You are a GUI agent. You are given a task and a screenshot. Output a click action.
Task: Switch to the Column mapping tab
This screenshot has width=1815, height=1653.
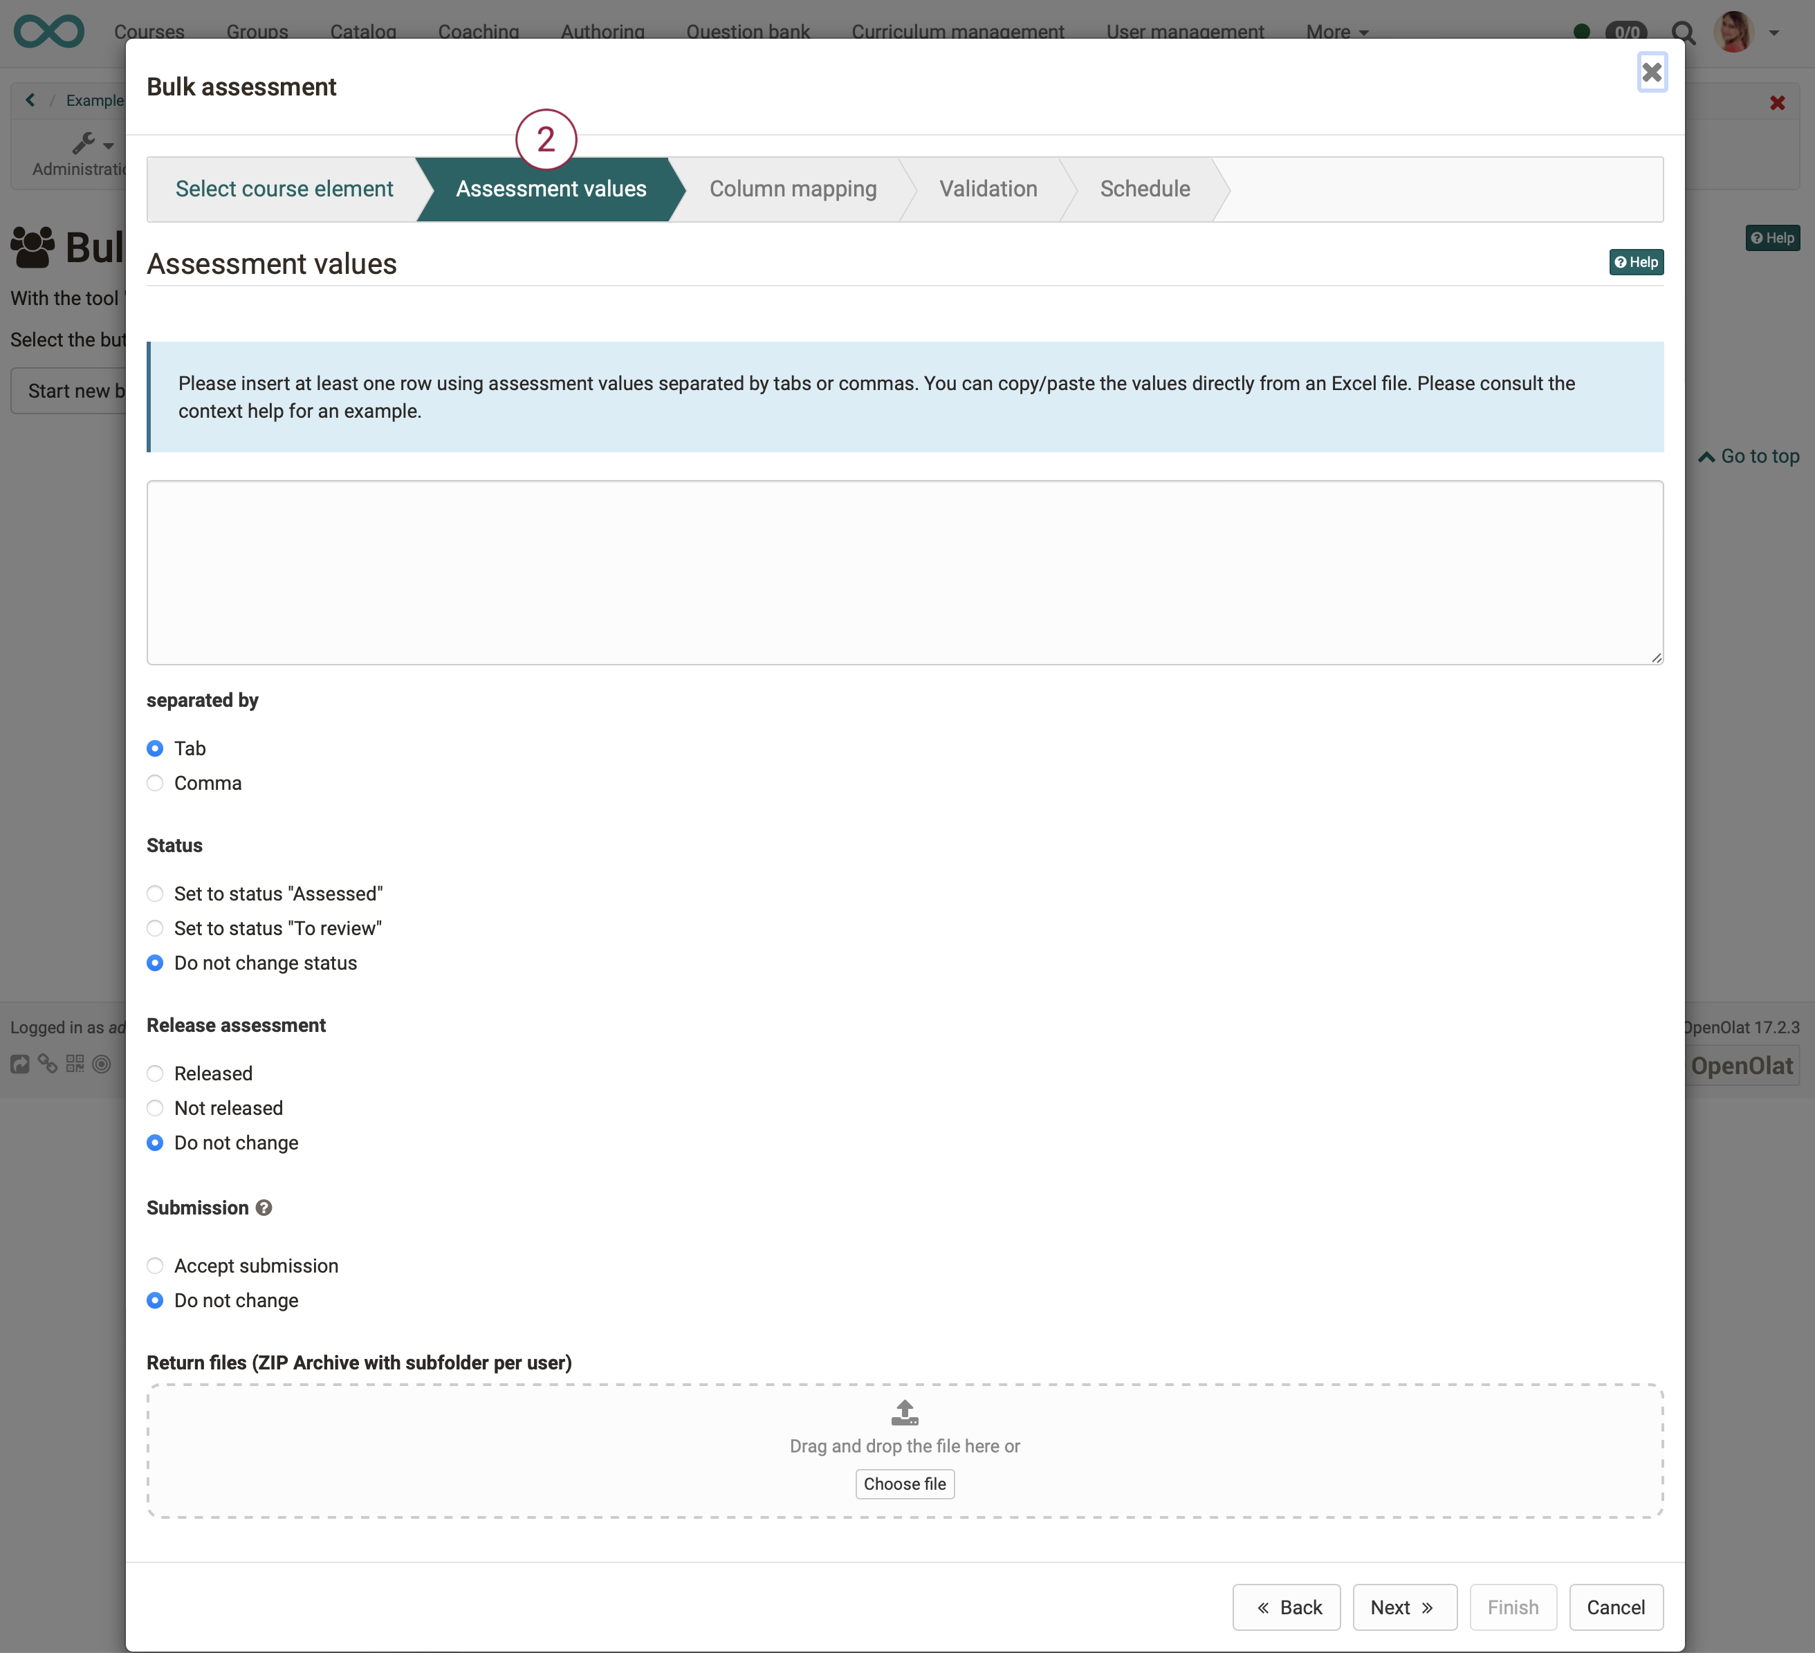792,188
